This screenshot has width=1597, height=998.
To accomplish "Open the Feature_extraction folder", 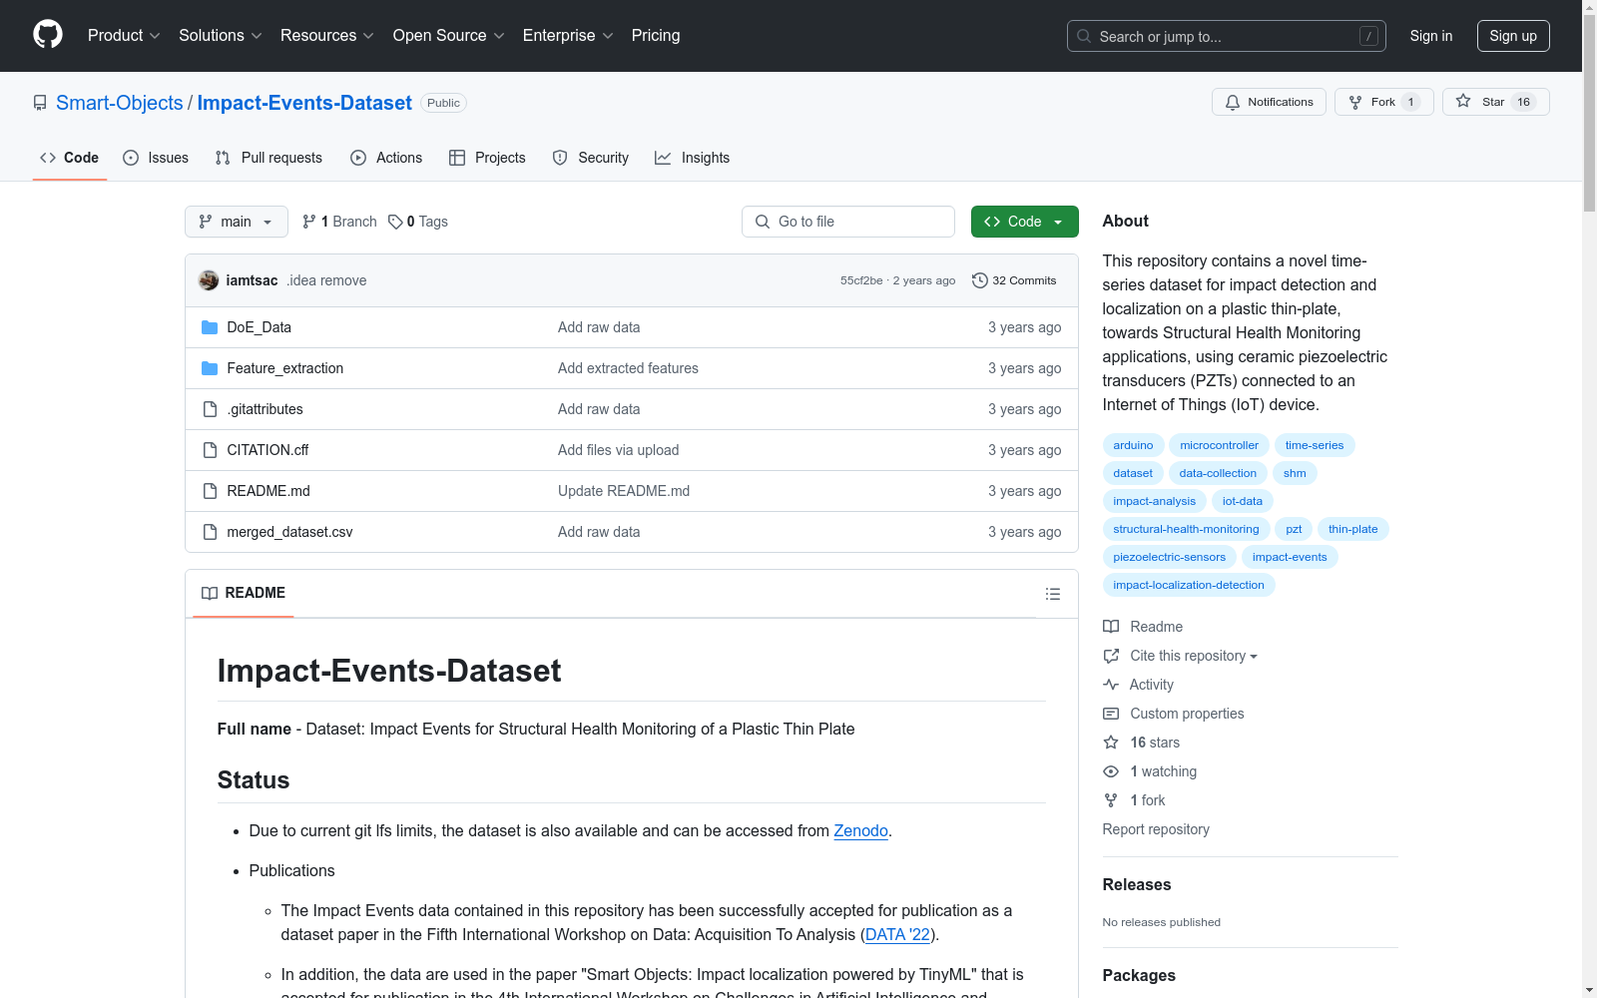I will pyautogui.click(x=285, y=368).
